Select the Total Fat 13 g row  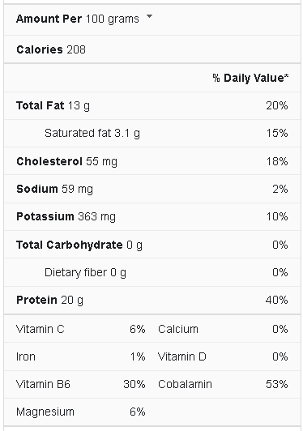click(x=152, y=105)
